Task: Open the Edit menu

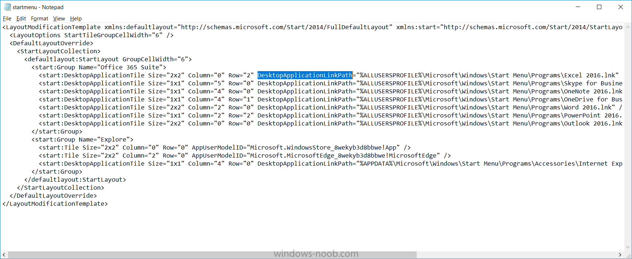Action: pyautogui.click(x=21, y=19)
